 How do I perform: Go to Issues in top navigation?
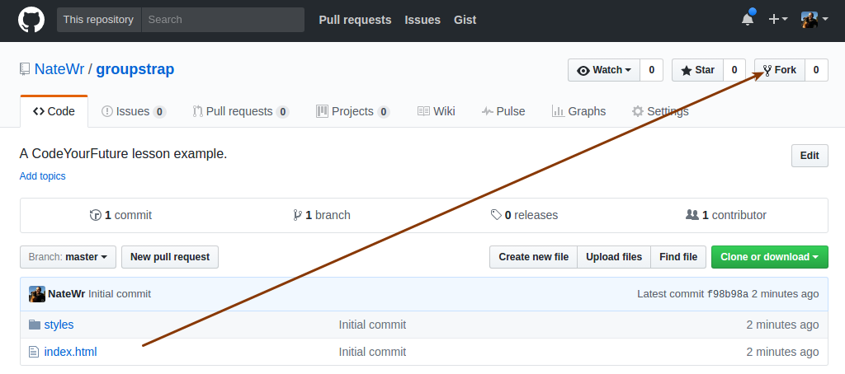tap(422, 20)
